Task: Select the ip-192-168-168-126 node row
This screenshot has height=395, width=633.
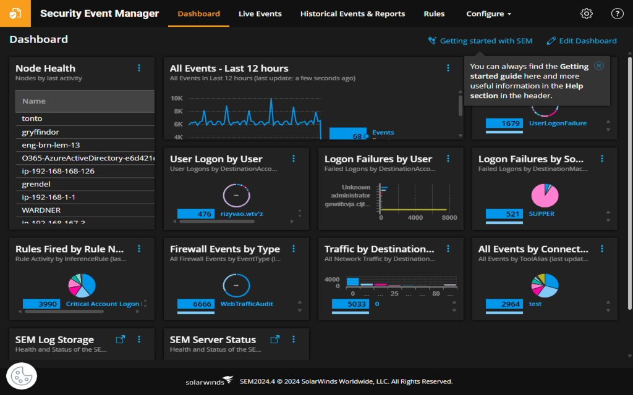Action: coord(85,171)
